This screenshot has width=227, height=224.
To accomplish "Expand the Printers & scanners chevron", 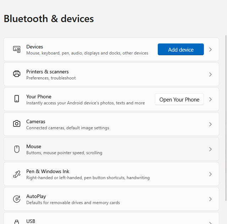I will pos(210,74).
